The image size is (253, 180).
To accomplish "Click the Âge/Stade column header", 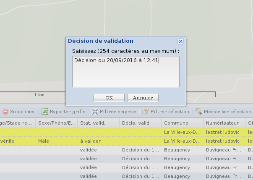I will pos(17,123).
